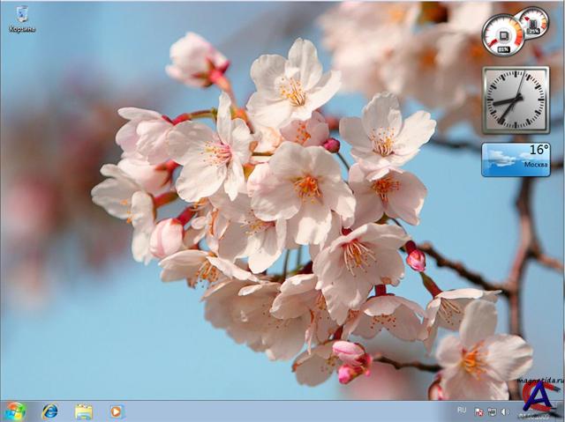
Task: Click the Корзина text label
Action: 22,29
